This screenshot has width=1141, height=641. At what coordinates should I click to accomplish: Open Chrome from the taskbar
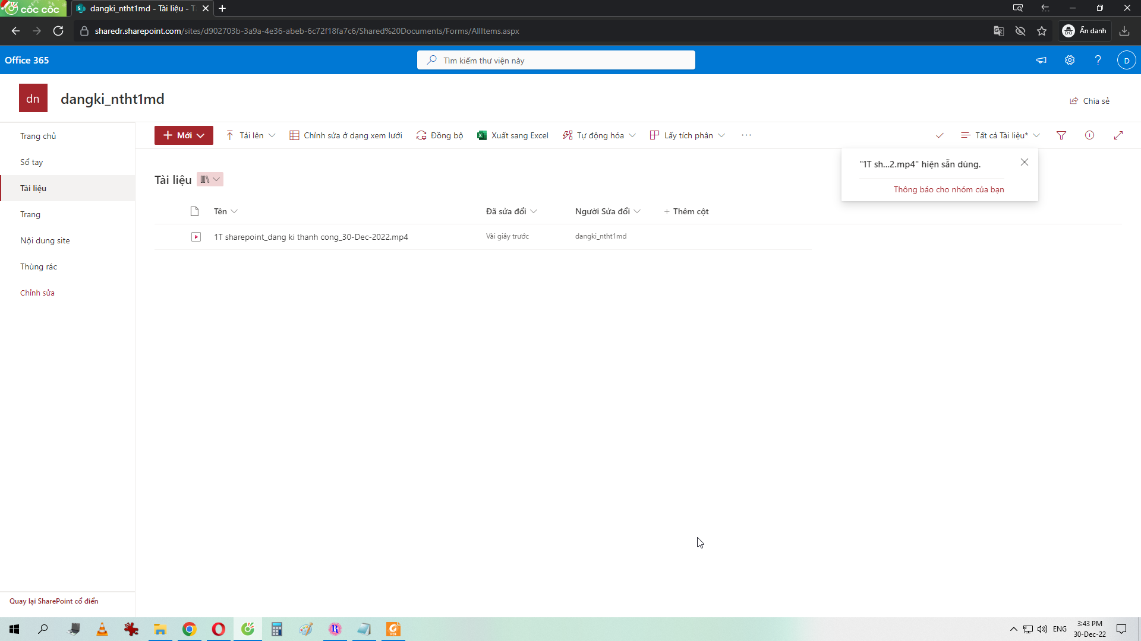click(190, 629)
